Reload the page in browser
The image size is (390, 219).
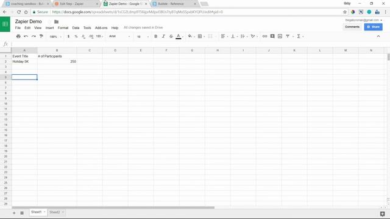click(x=19, y=12)
